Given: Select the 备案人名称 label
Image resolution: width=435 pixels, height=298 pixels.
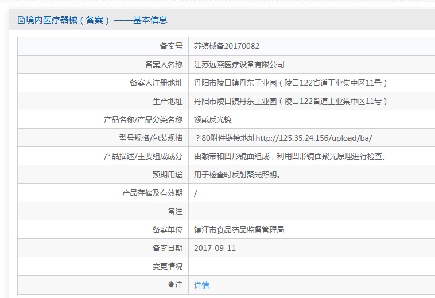Looking at the screenshot, I should coord(164,64).
